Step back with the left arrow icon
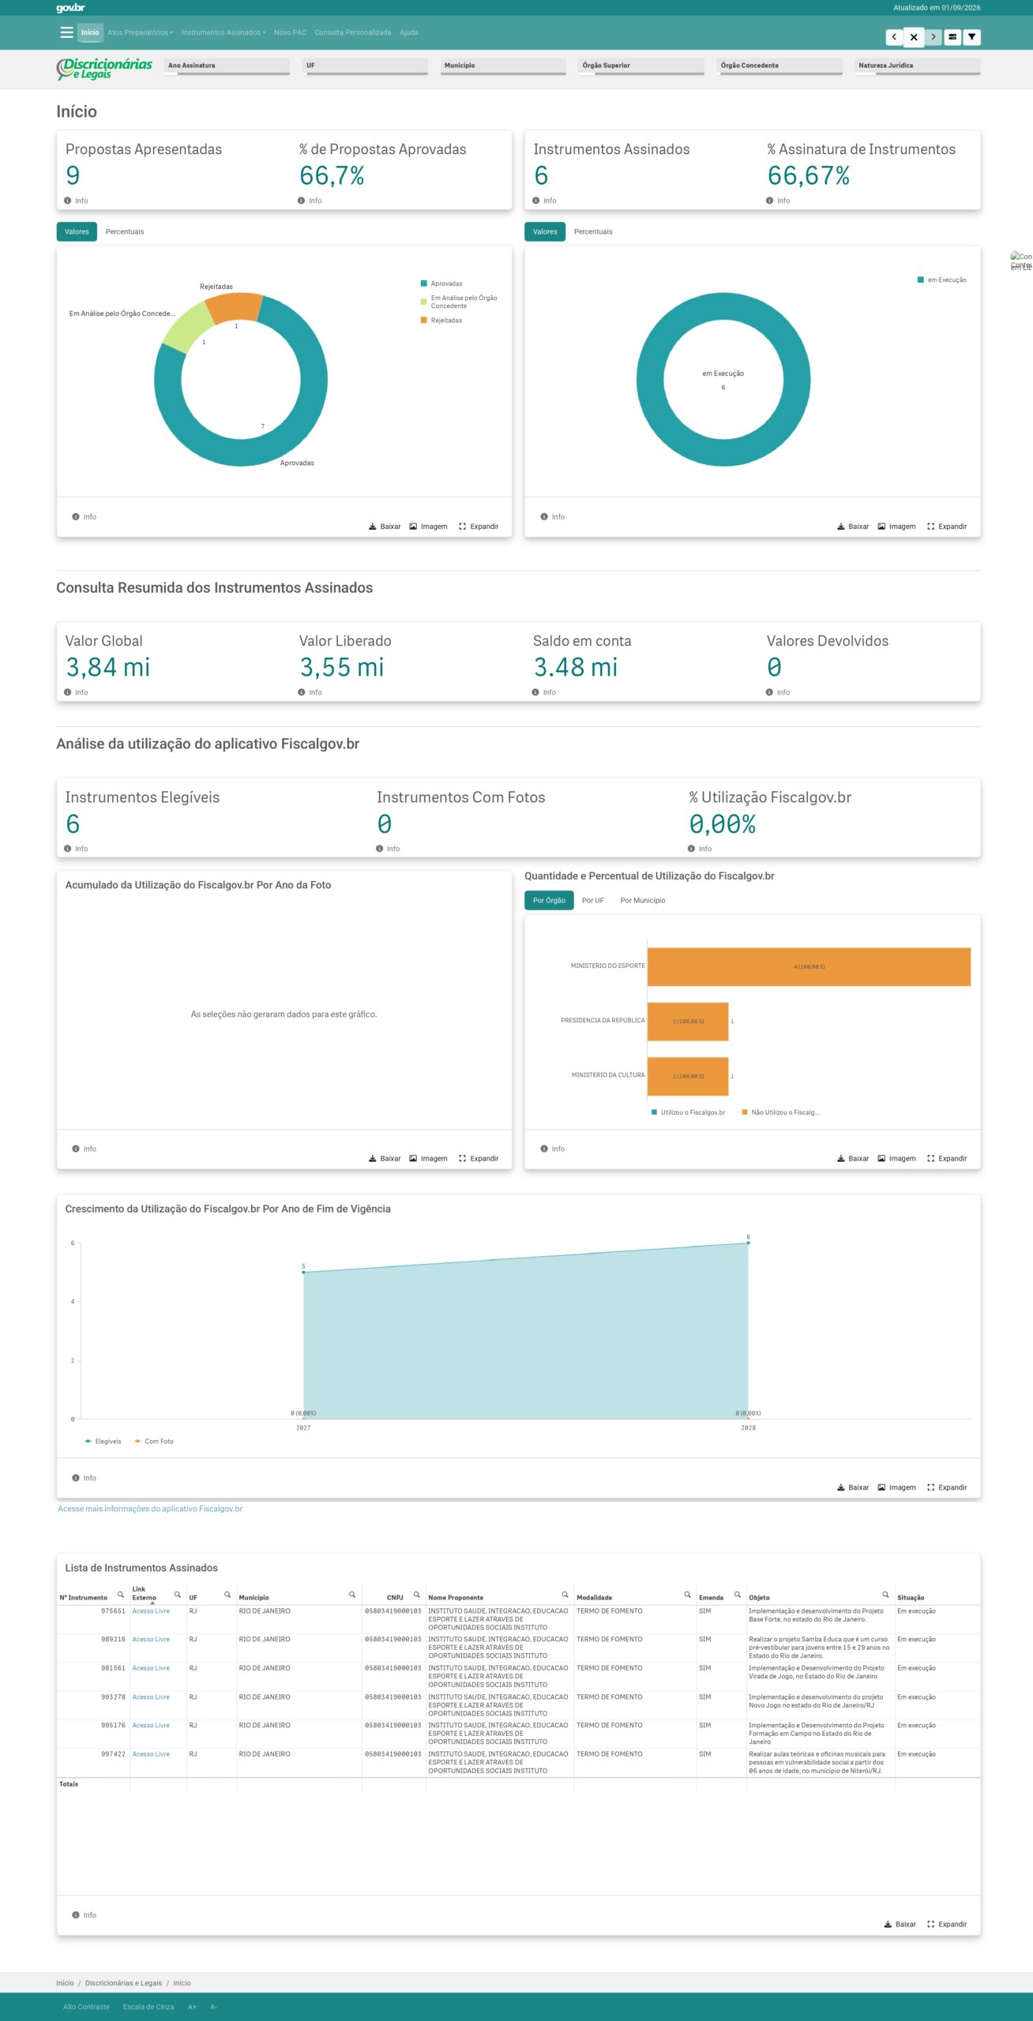Viewport: 1033px width, 2021px height. [894, 37]
